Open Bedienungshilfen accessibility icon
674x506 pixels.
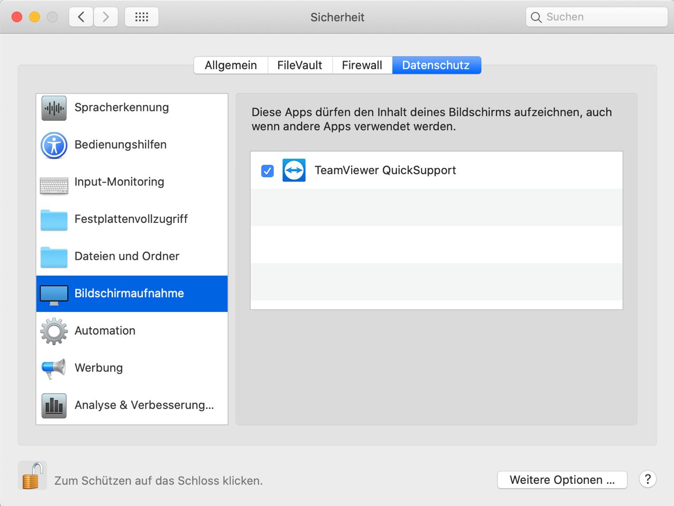click(x=54, y=145)
